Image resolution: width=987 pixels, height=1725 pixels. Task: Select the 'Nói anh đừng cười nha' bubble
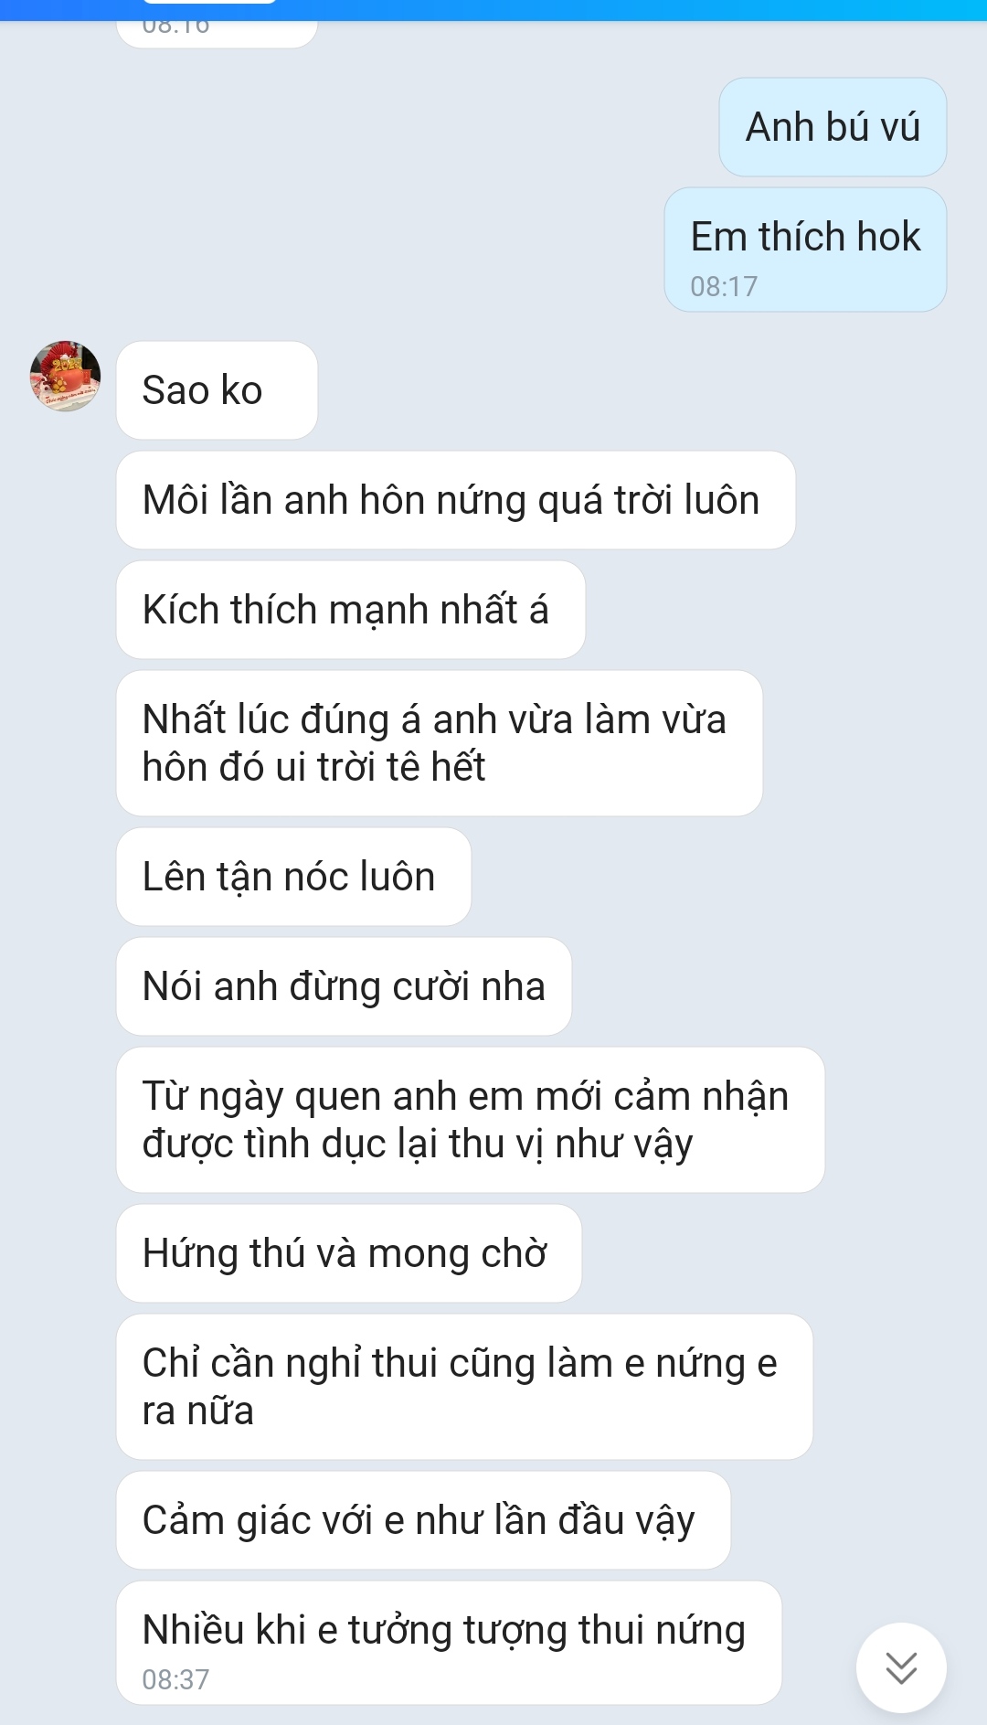point(344,986)
